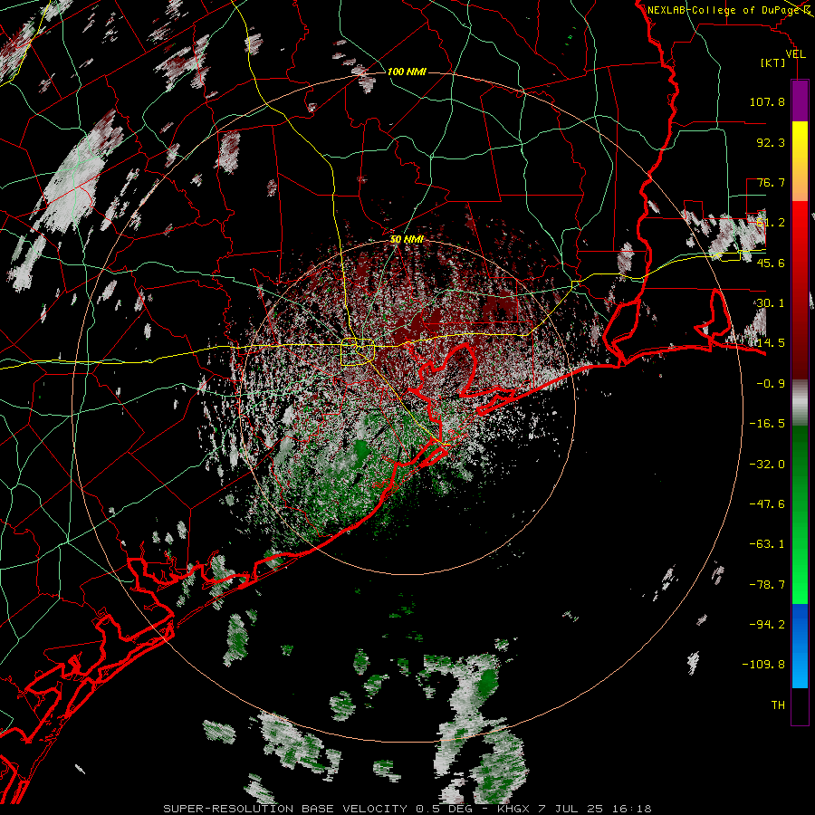Select the 76.7 velocity scale value

[x=771, y=182]
